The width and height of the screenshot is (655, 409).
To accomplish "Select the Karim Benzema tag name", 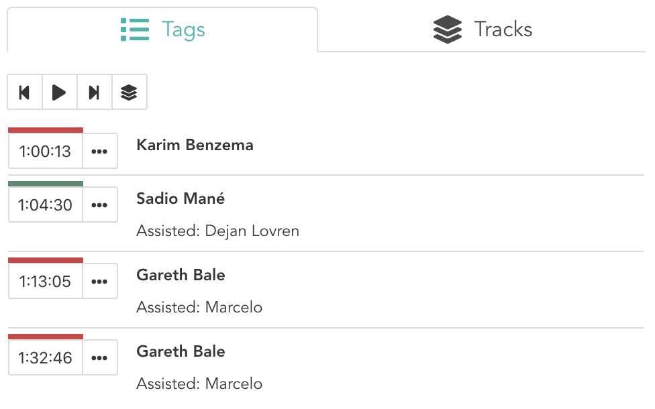I will click(195, 145).
